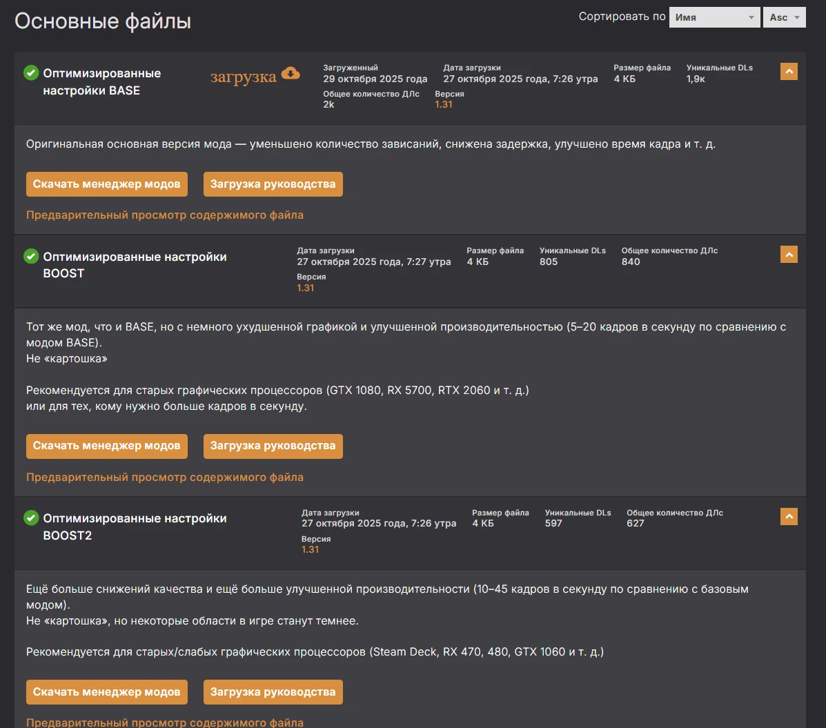826x728 pixels.
Task: Click the cloud download icon next to загрузка
Action: click(x=291, y=73)
